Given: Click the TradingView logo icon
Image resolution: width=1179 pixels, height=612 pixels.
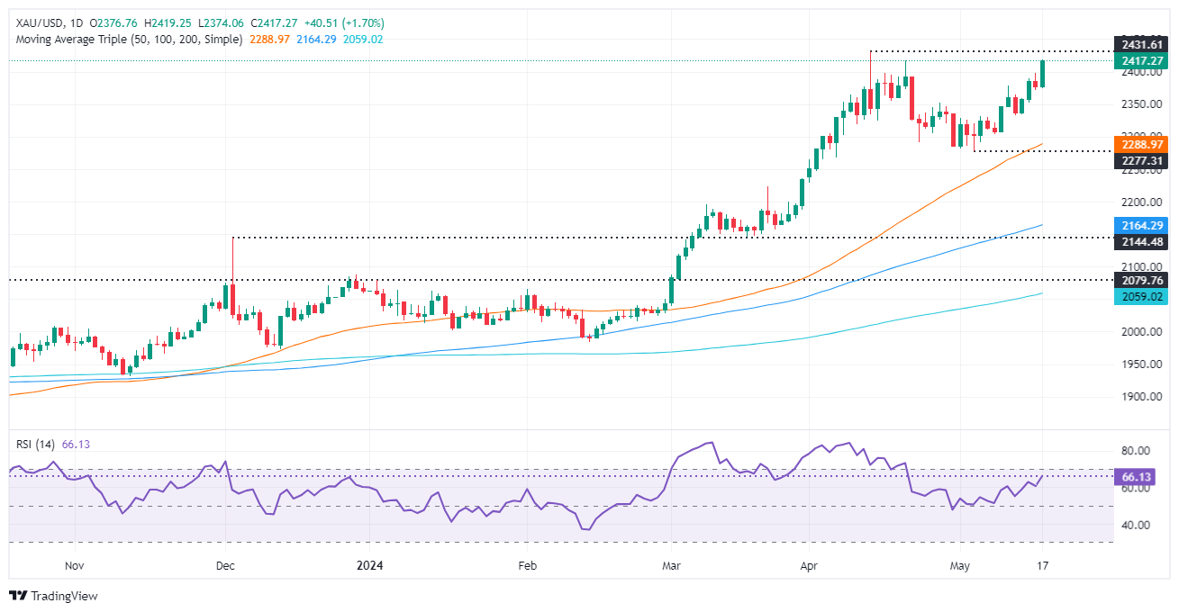Looking at the screenshot, I should coord(18,596).
